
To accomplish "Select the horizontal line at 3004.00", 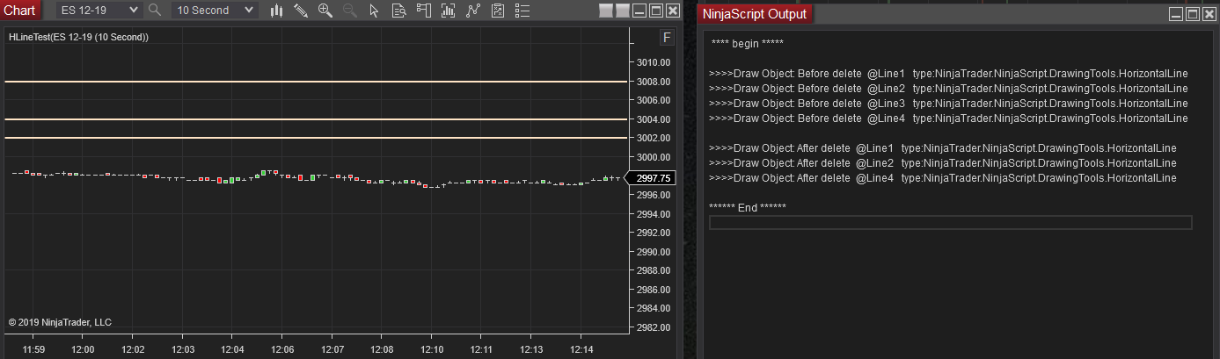I will coord(316,119).
